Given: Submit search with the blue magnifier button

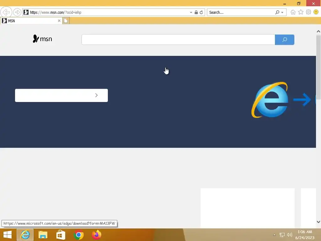Looking at the screenshot, I should tap(285, 40).
